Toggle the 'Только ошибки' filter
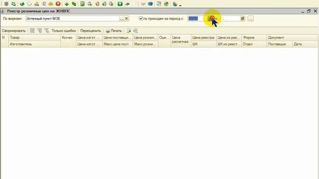 64,31
